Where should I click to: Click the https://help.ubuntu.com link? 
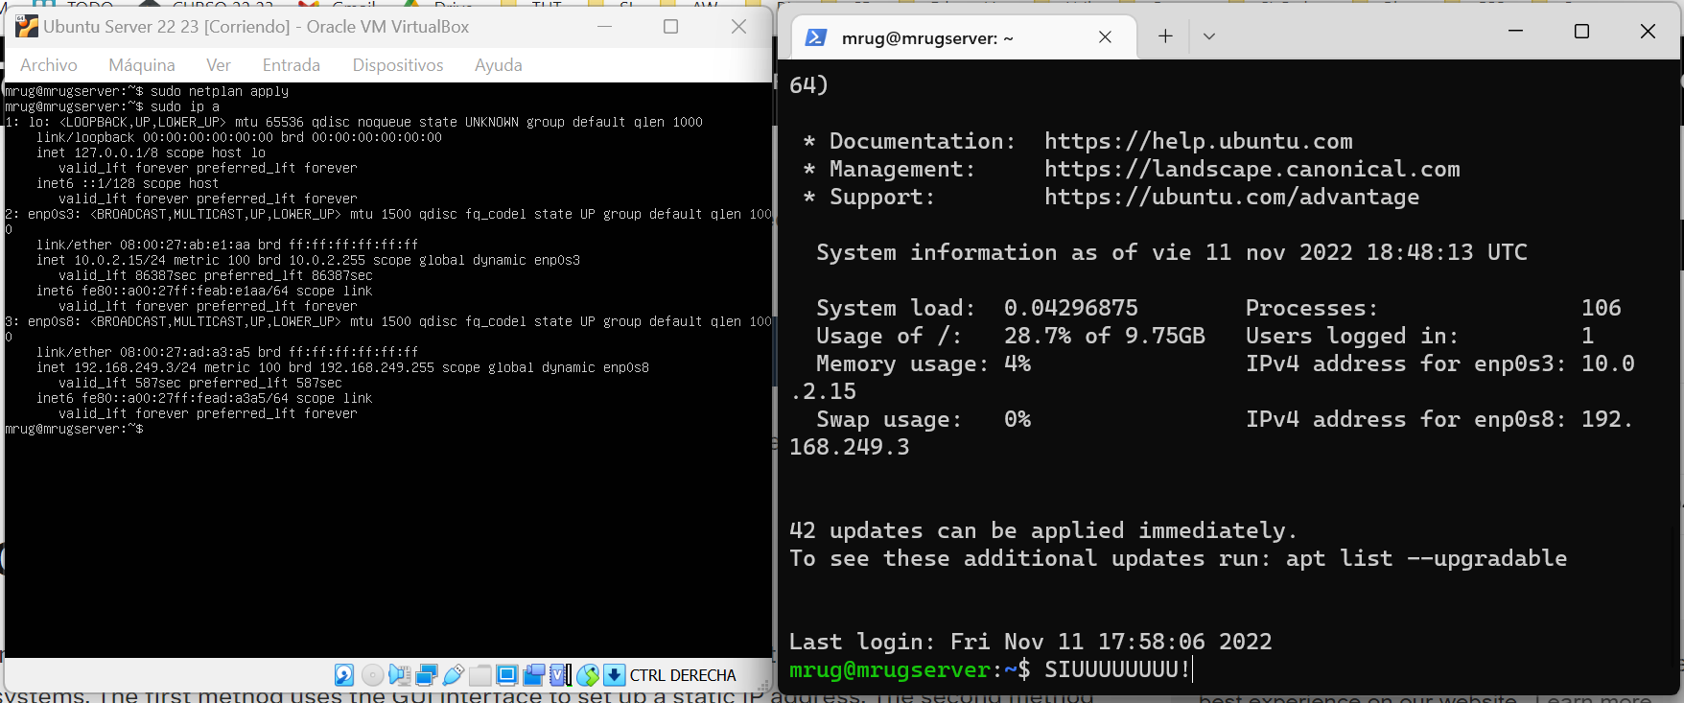click(x=1199, y=141)
